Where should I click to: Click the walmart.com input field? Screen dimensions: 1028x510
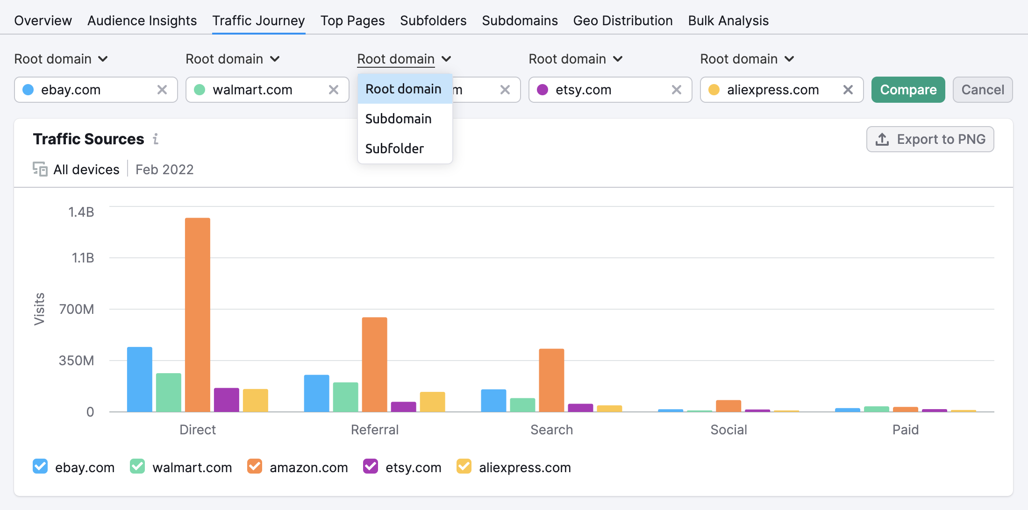pos(267,90)
